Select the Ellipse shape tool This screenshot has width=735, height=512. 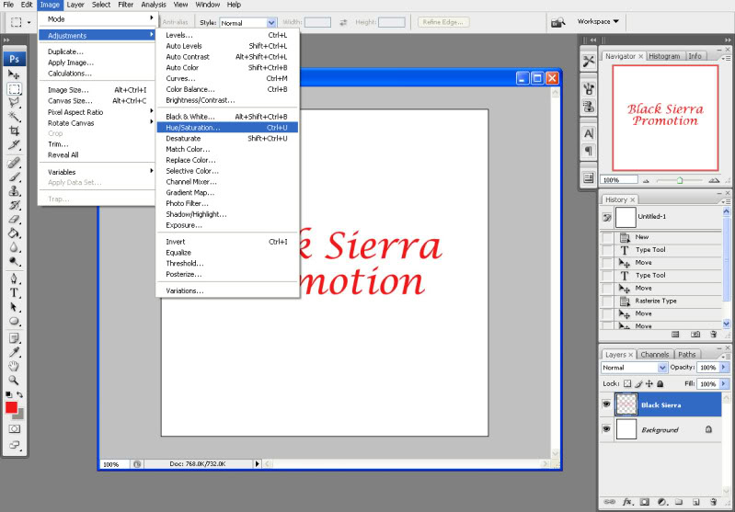tap(14, 321)
